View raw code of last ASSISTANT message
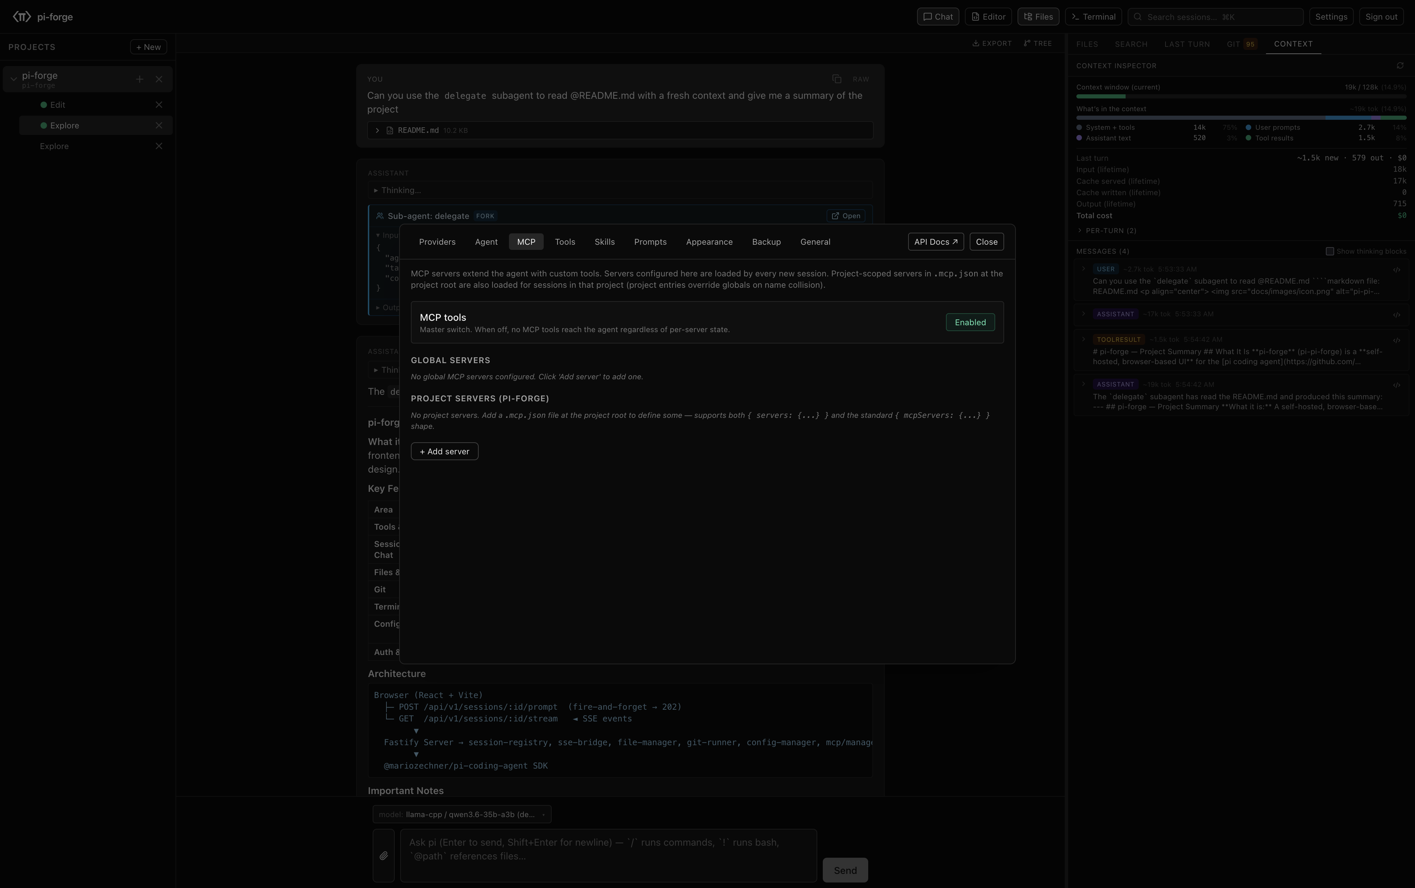Screen dimensions: 1415x888 [1397, 385]
